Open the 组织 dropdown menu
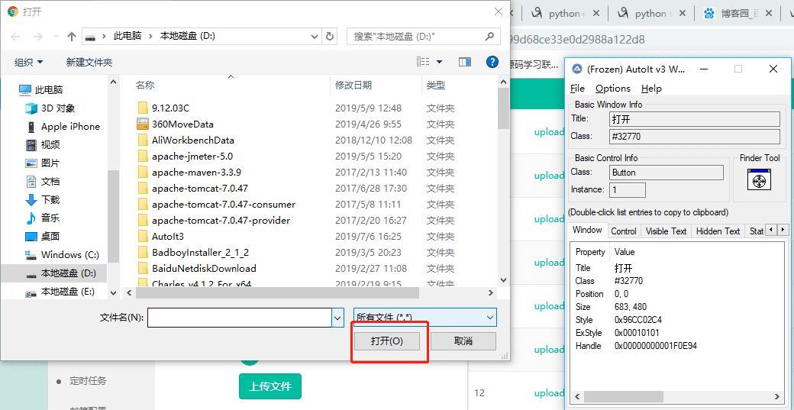 click(29, 63)
